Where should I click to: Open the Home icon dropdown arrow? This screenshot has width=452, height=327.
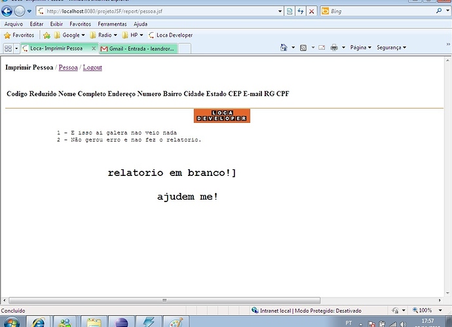[x=293, y=48]
